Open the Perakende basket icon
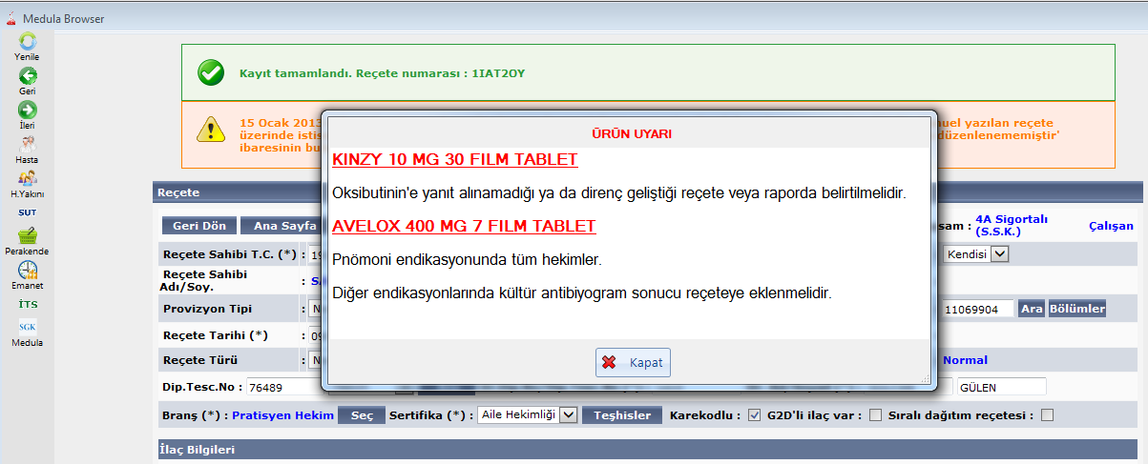 (x=27, y=236)
